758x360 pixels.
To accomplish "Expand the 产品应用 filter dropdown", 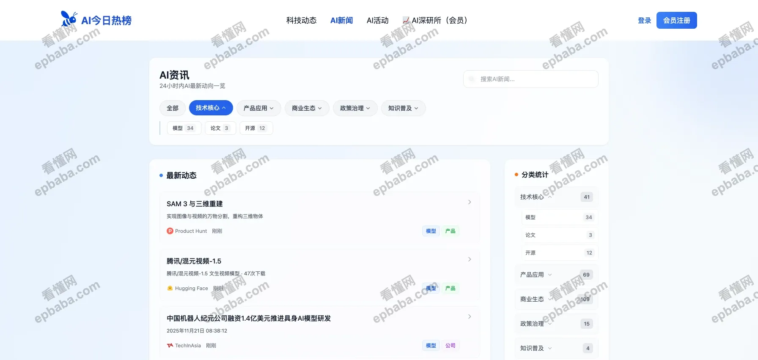I will [x=258, y=108].
